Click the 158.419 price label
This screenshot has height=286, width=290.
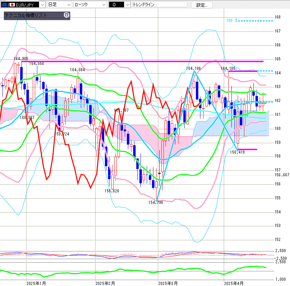[237, 152]
